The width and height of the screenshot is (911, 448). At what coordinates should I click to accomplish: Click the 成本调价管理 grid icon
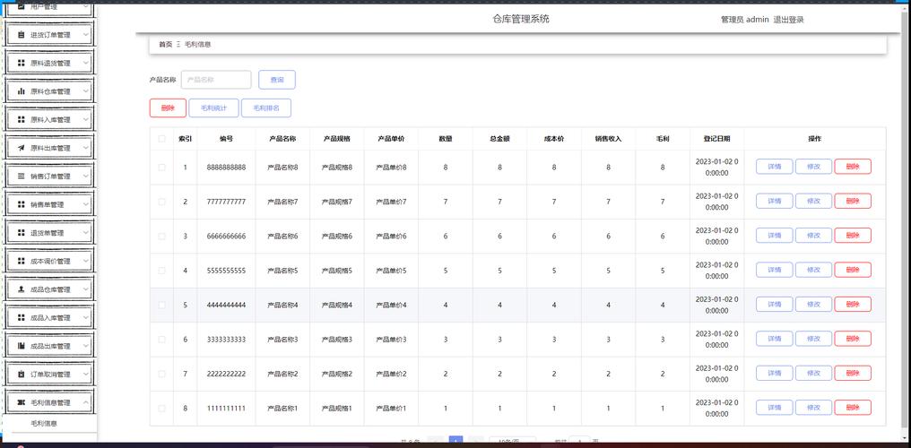[21, 261]
